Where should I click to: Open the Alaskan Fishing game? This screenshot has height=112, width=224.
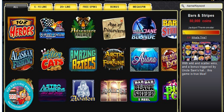pos(22,59)
